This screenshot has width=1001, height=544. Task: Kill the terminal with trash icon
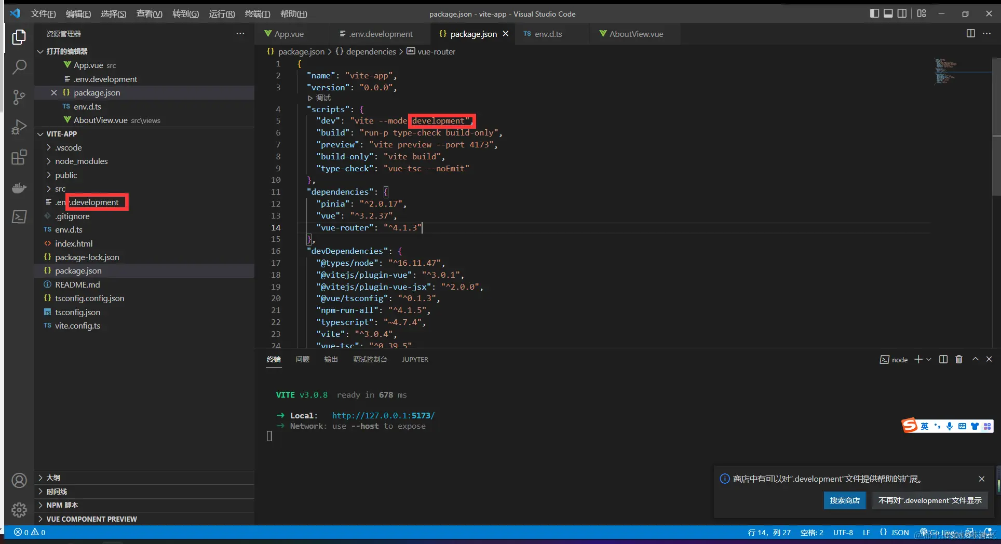point(959,359)
